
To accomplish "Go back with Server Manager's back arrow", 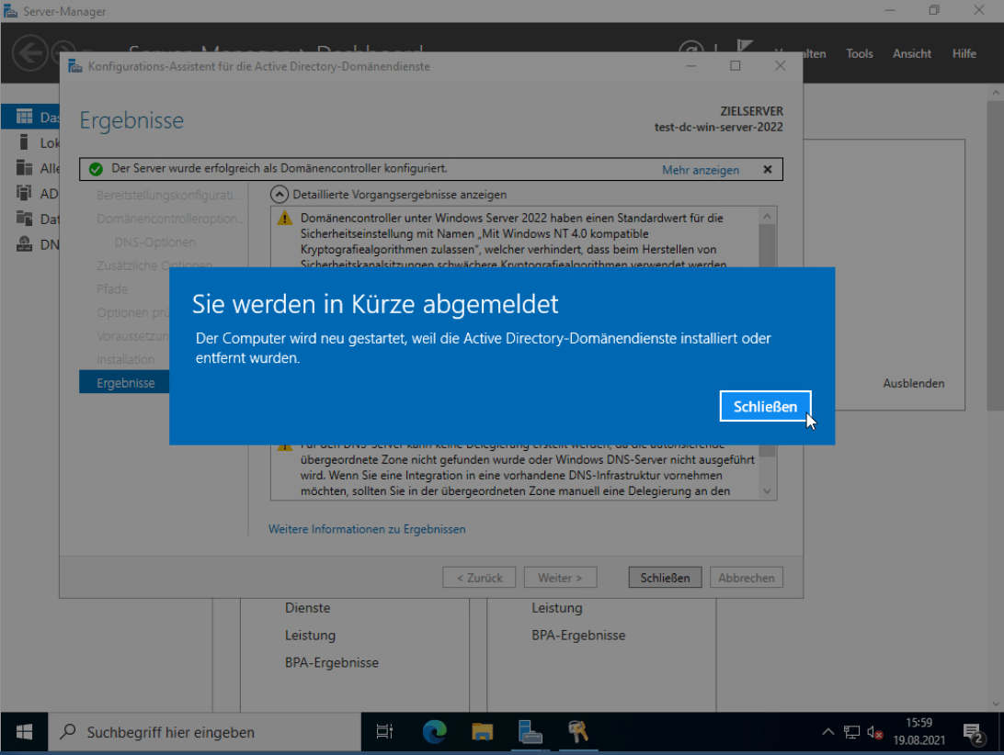I will click(29, 52).
